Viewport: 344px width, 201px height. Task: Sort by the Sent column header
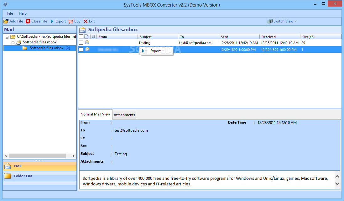[x=239, y=37]
